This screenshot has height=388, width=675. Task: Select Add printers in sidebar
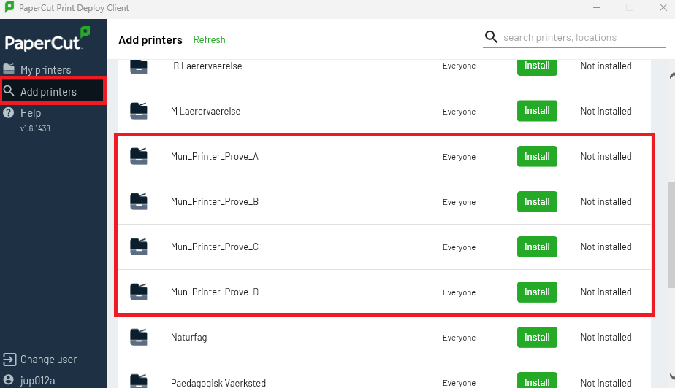(x=53, y=91)
